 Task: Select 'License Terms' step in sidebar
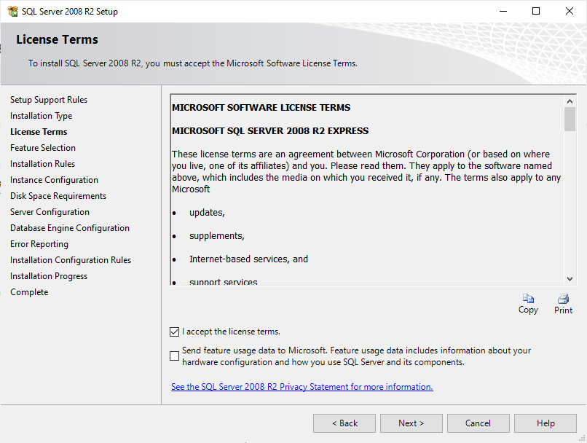[x=39, y=132]
